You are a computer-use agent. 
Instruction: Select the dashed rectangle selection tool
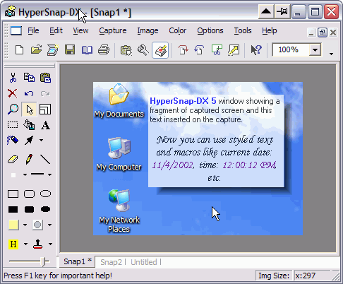pyautogui.click(x=13, y=125)
